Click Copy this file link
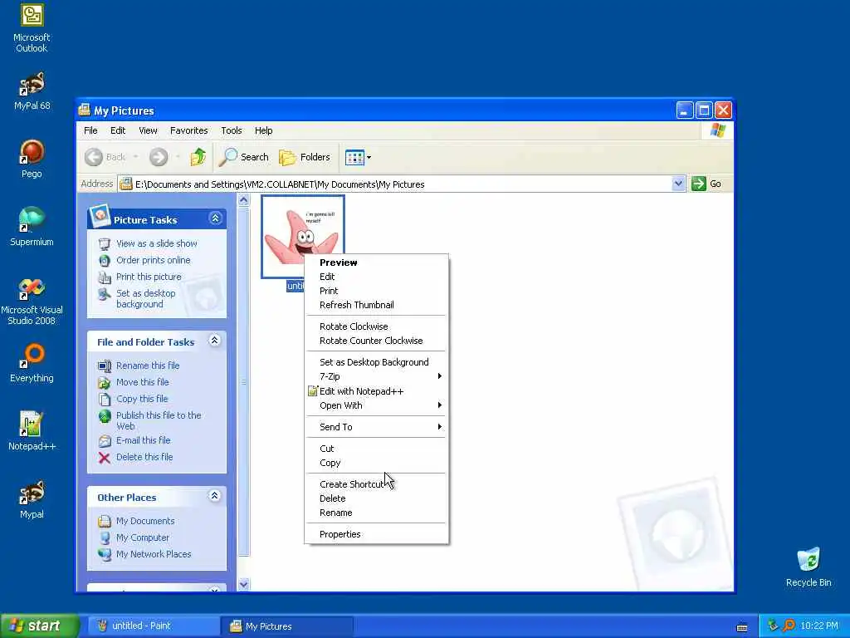The width and height of the screenshot is (850, 638). [x=142, y=399]
